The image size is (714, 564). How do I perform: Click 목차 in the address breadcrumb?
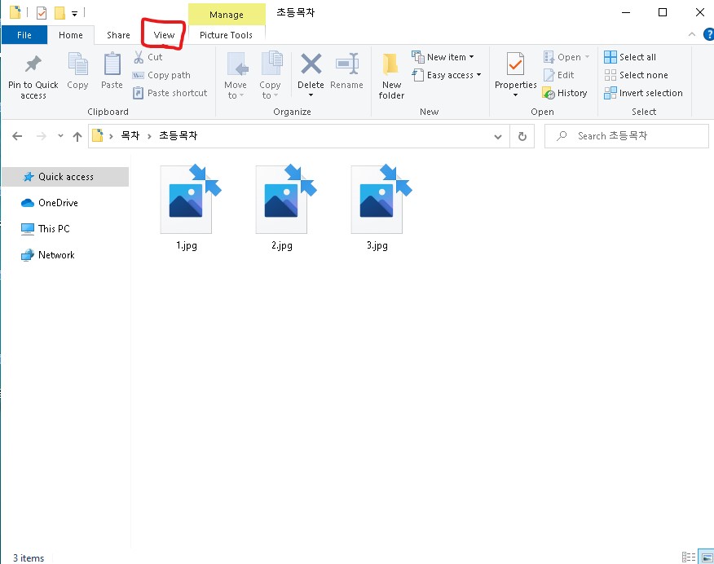(130, 135)
